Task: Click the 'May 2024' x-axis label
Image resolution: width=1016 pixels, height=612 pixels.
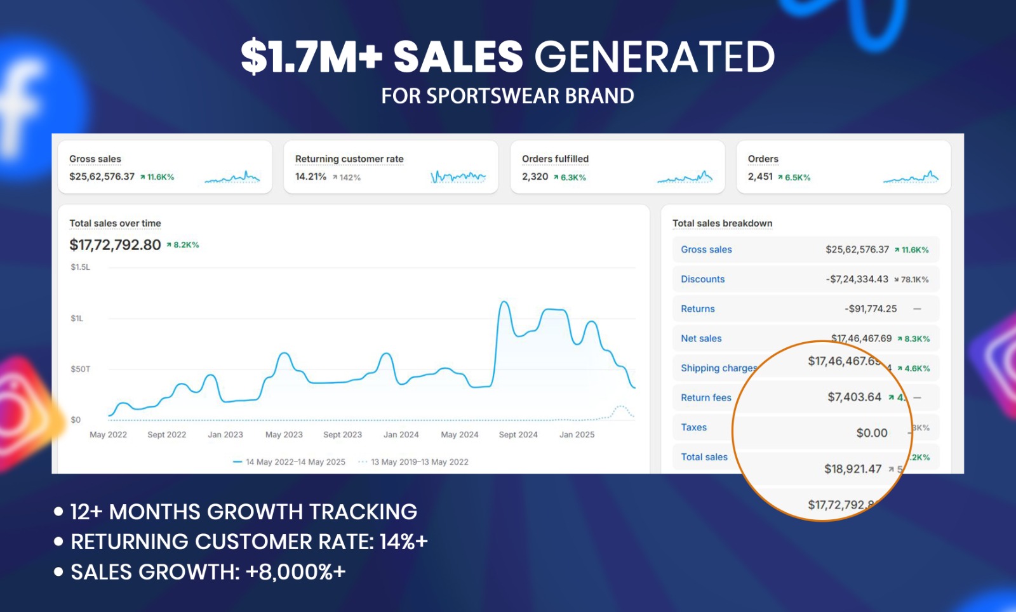Action: click(x=460, y=435)
